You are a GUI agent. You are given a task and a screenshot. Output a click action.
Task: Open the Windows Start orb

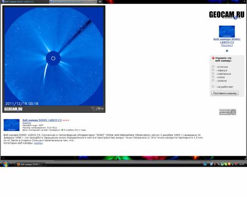click(x=5, y=164)
